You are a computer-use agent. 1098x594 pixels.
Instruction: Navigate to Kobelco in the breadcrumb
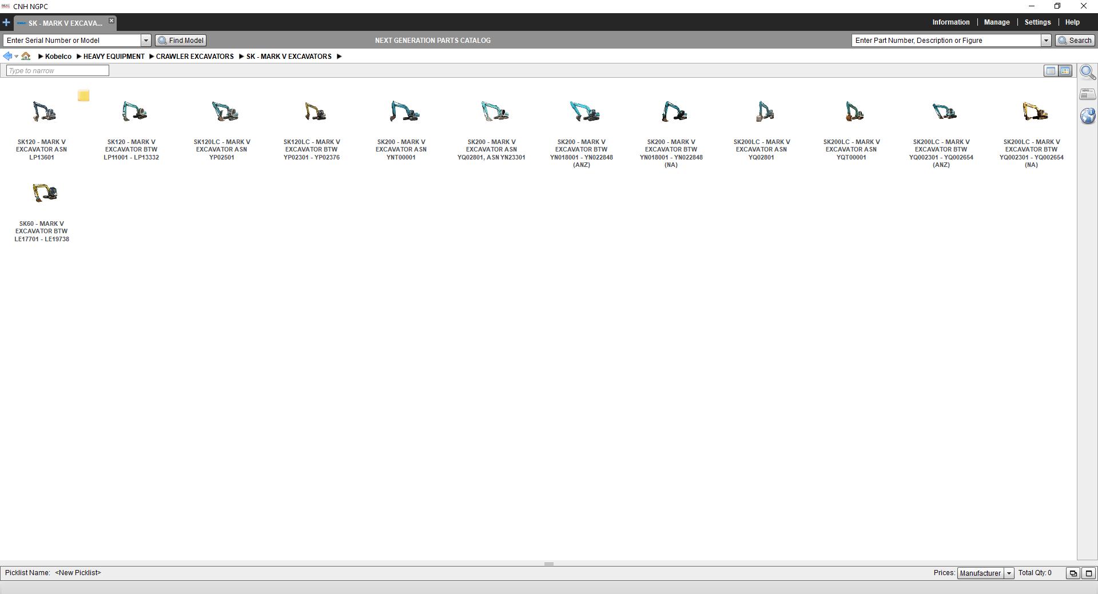pos(58,57)
